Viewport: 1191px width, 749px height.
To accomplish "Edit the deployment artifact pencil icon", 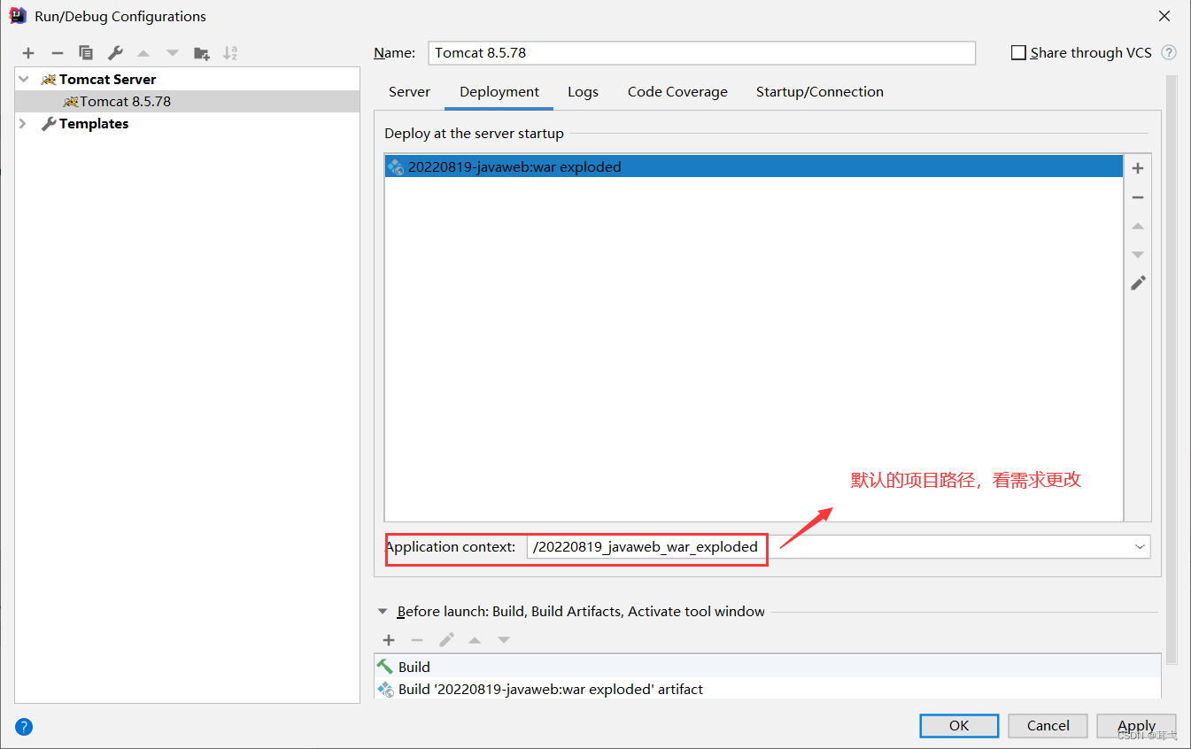I will (1138, 282).
